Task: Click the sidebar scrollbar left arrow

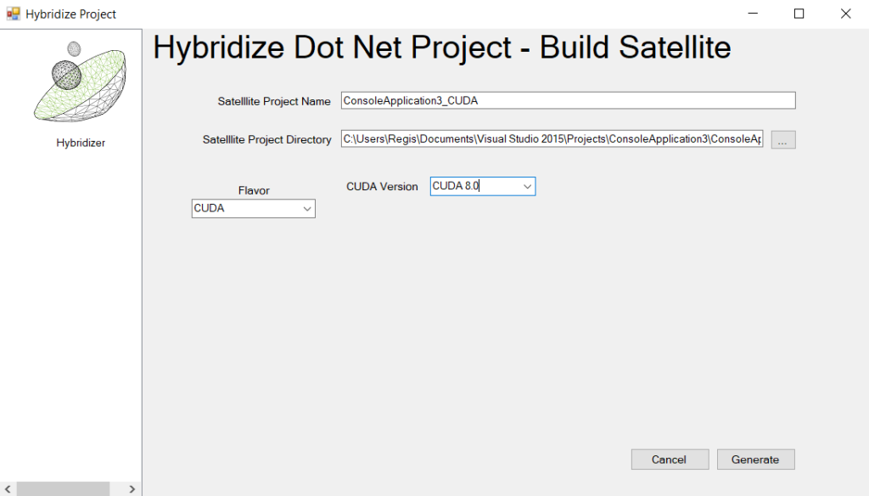Action: click(8, 489)
